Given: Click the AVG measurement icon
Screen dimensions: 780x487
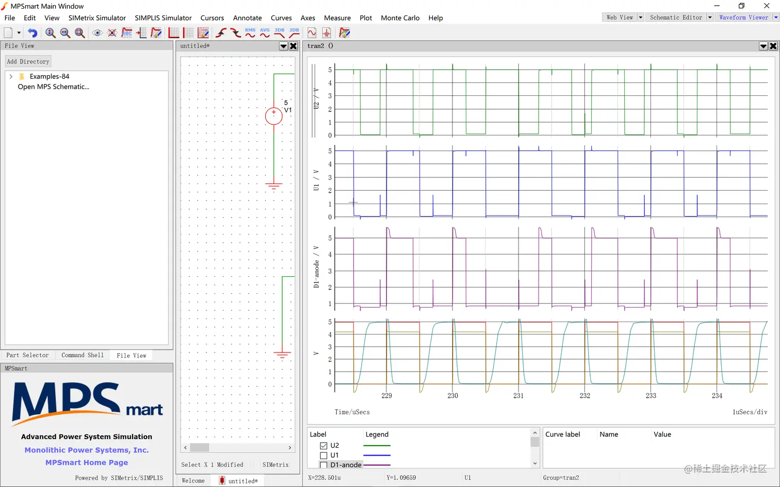Looking at the screenshot, I should tap(265, 33).
